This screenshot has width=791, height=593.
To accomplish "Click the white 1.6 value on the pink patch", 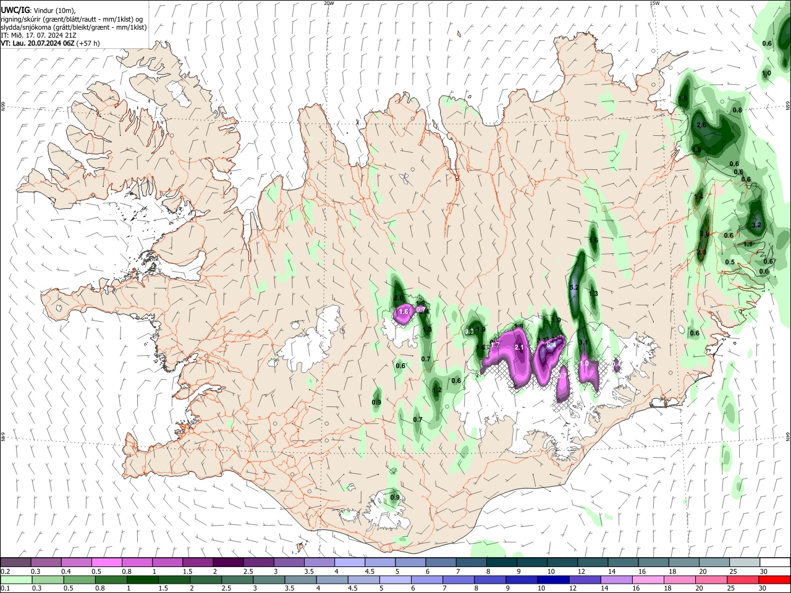I will tap(404, 312).
